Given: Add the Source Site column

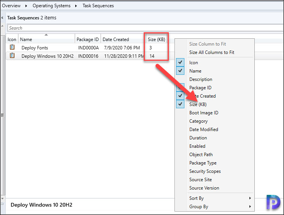Looking at the screenshot, I should point(200,180).
